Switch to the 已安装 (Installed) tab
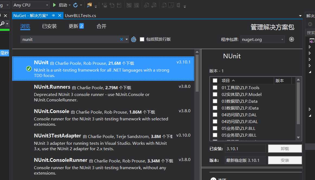 pyautogui.click(x=49, y=26)
